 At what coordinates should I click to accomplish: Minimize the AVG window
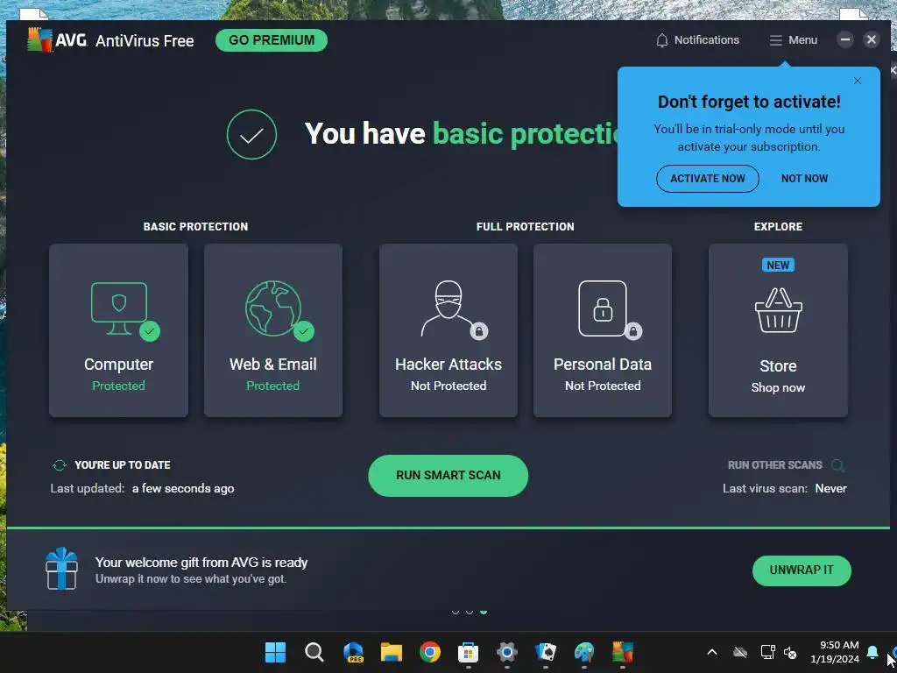click(845, 39)
